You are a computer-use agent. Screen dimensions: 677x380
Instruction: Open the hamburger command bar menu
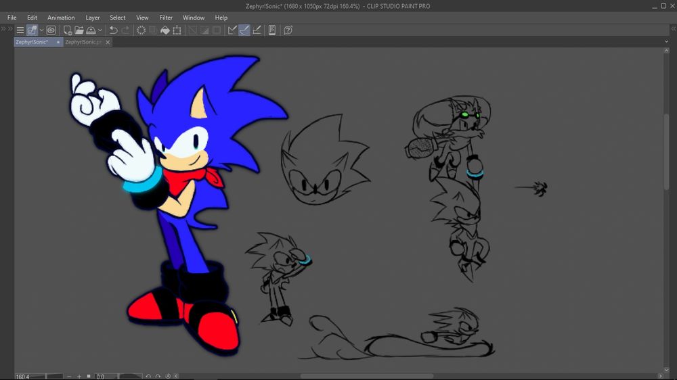[x=20, y=30]
